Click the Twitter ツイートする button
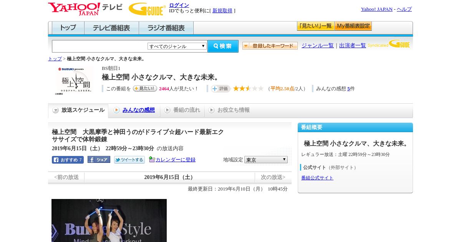461x242 pixels. pyautogui.click(x=129, y=160)
